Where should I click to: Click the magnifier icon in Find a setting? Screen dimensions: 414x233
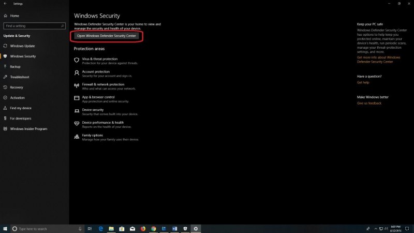62,26
